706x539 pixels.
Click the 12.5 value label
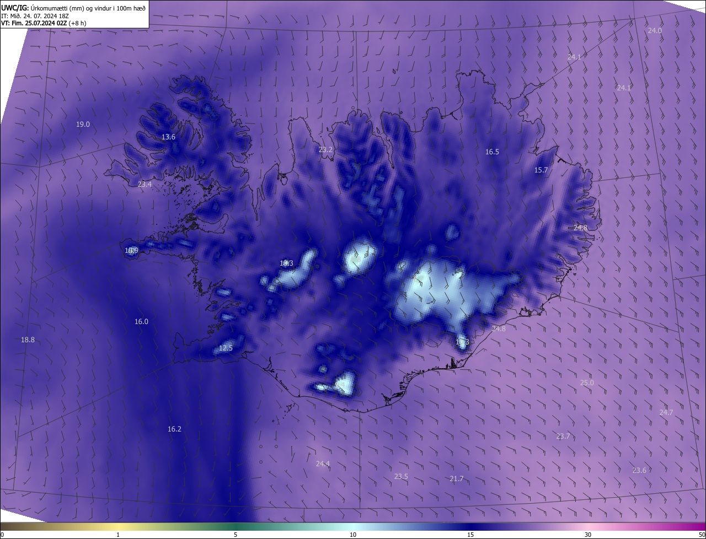pos(226,348)
